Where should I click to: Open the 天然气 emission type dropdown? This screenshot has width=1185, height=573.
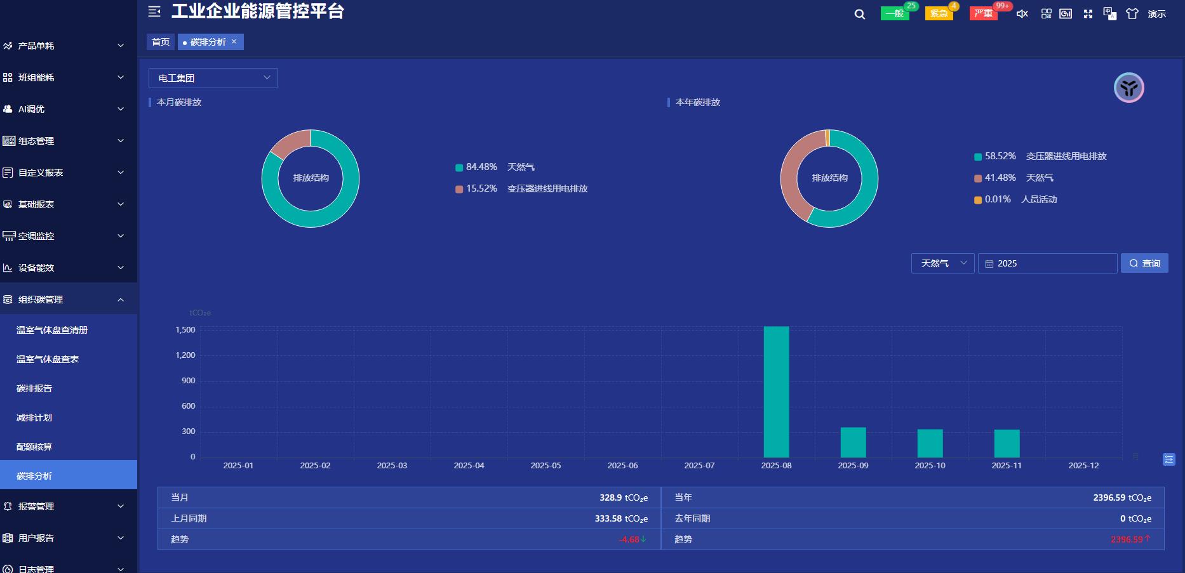[x=942, y=263]
